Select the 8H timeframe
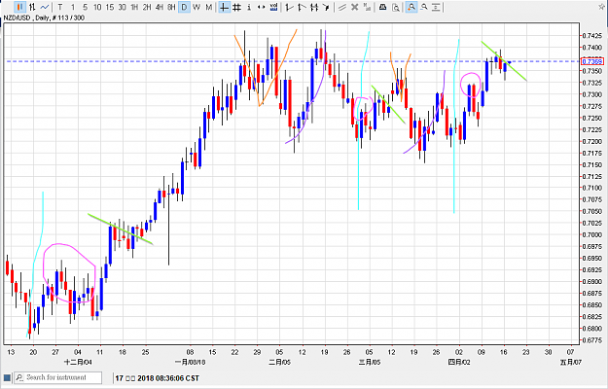Screen dimensions: 608x389 (x=172, y=7)
